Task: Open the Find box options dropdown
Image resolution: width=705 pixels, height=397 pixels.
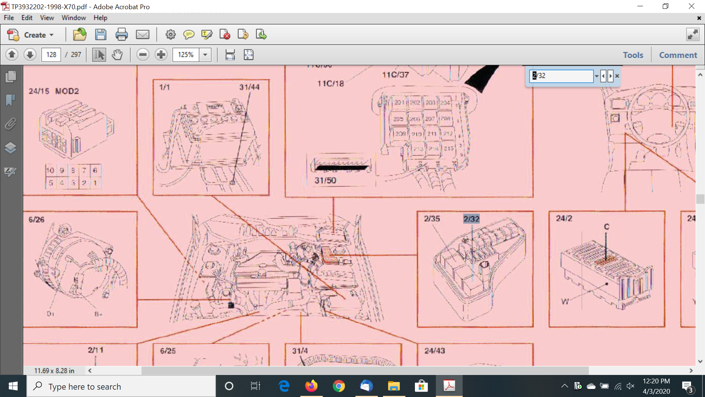Action: click(597, 76)
